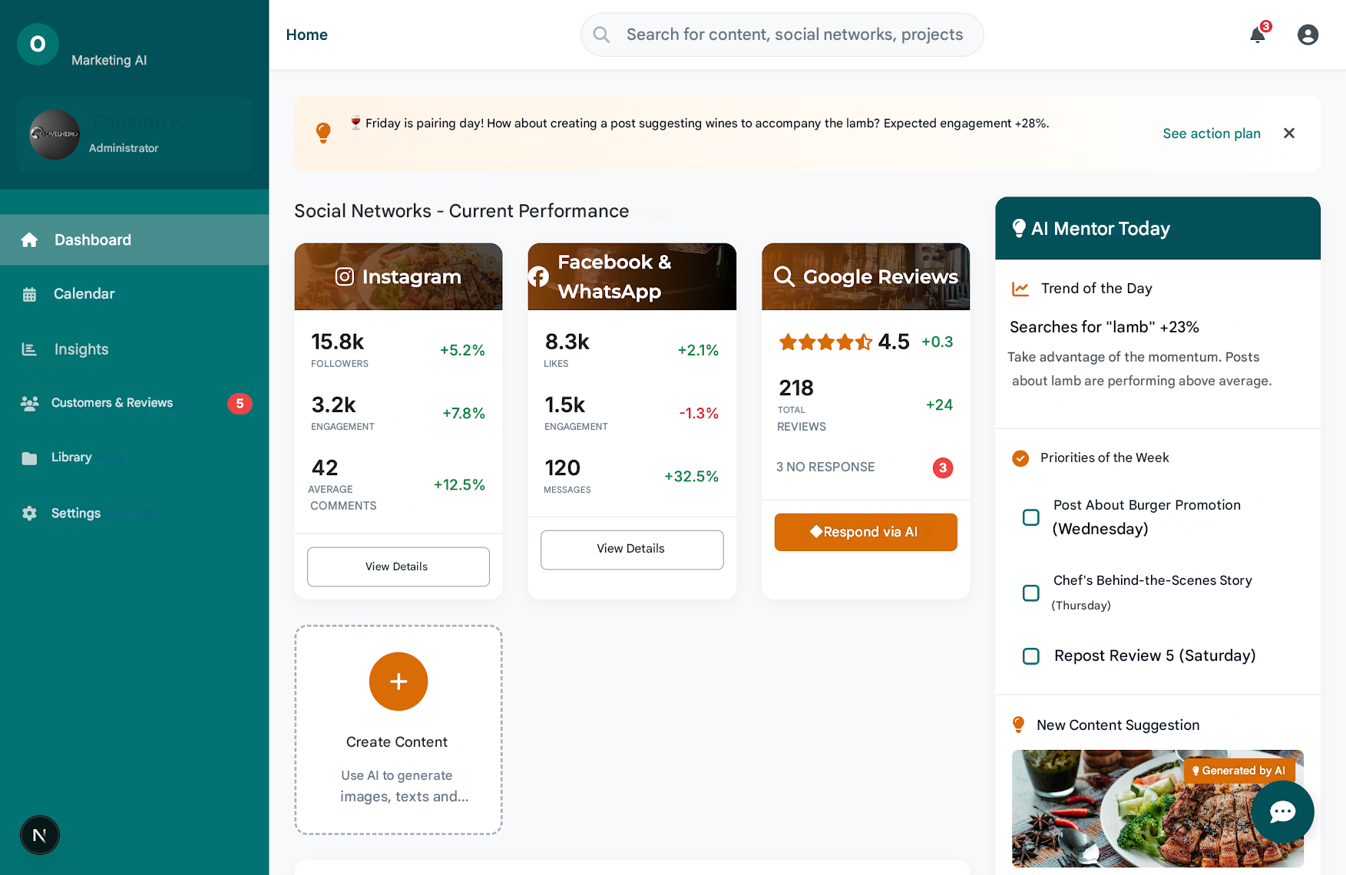Open Settings from the sidebar

pos(76,513)
